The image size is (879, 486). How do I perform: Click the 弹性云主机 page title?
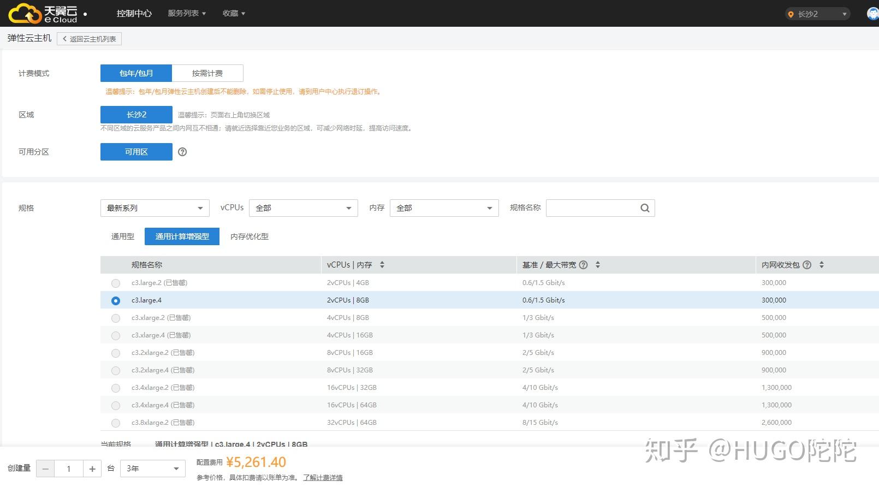tap(29, 38)
